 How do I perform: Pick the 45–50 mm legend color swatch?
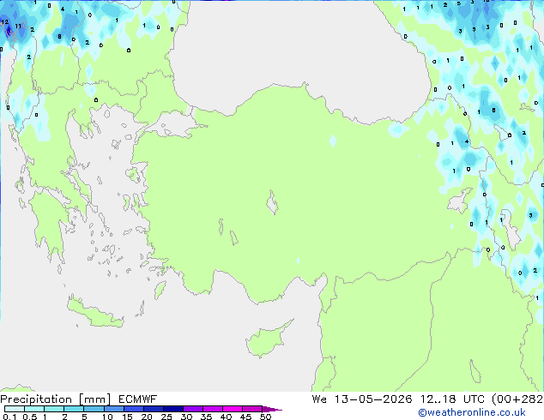tap(252, 409)
